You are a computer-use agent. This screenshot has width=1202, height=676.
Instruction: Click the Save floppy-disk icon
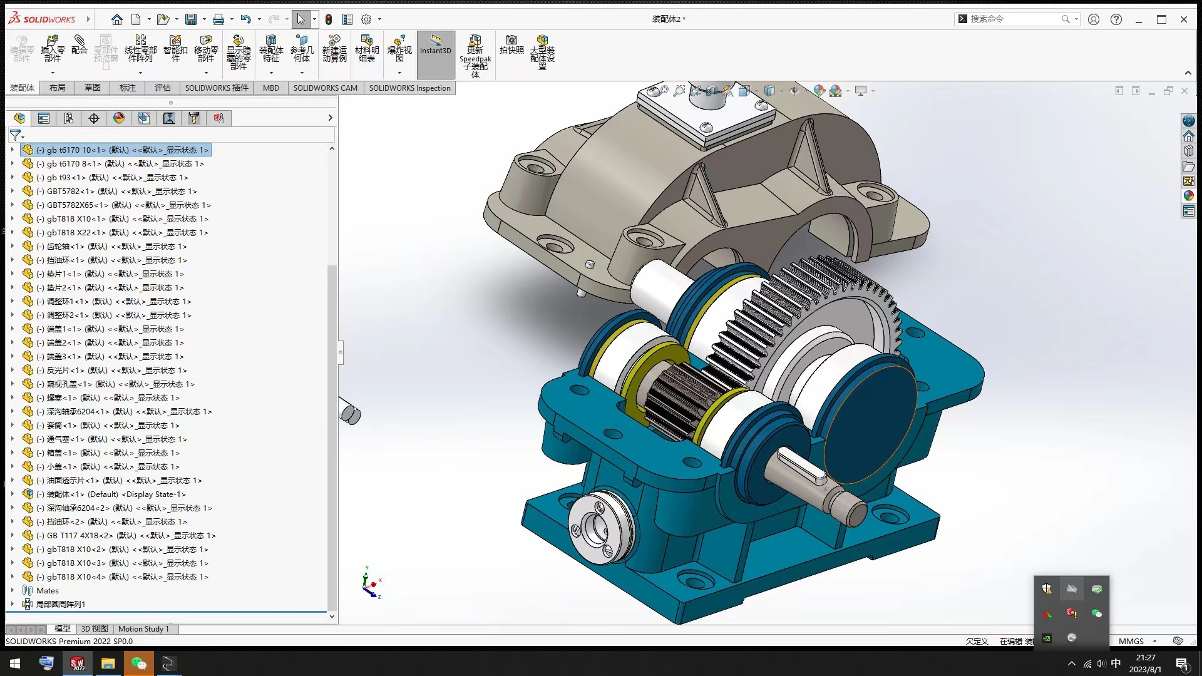191,19
